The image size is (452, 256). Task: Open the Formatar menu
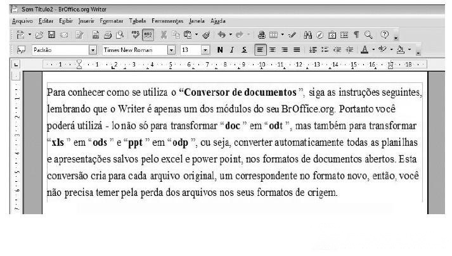coord(112,21)
